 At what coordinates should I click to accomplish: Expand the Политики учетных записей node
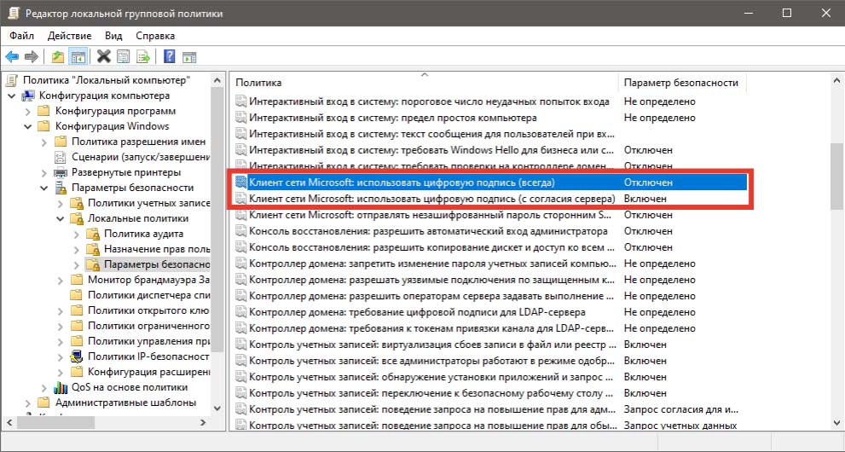pos(59,203)
